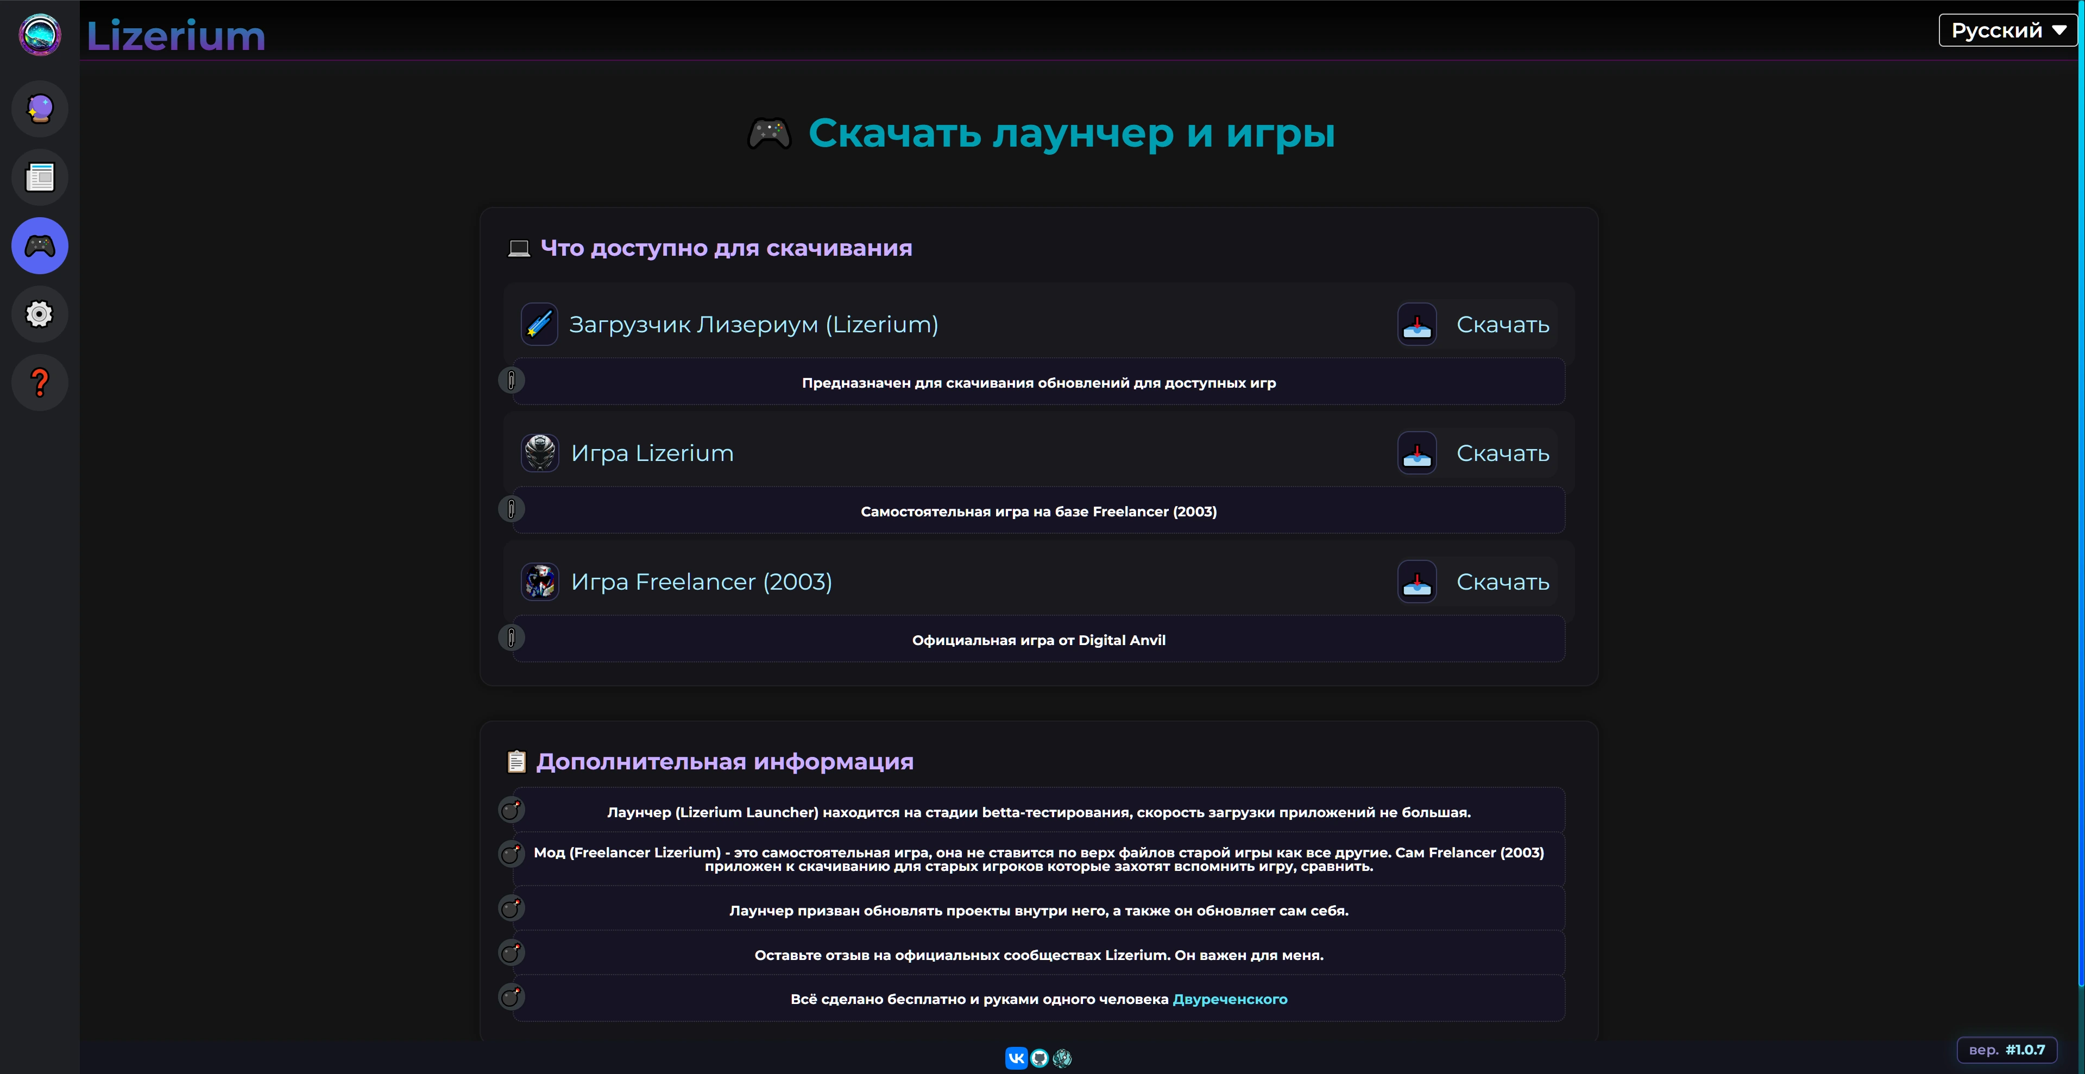The width and height of the screenshot is (2085, 1074).
Task: Open the GitHub link in the footer
Action: click(x=1040, y=1058)
